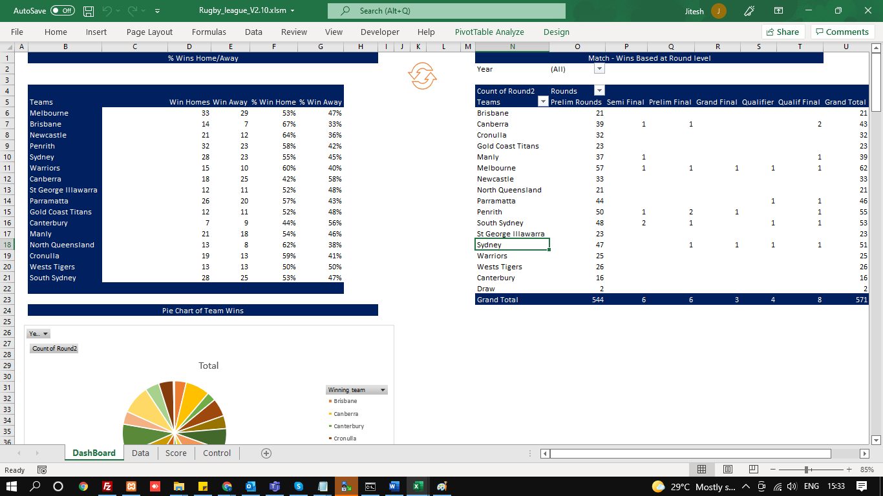
Task: Open the Year filter dropdown in pivot table
Action: pyautogui.click(x=599, y=69)
